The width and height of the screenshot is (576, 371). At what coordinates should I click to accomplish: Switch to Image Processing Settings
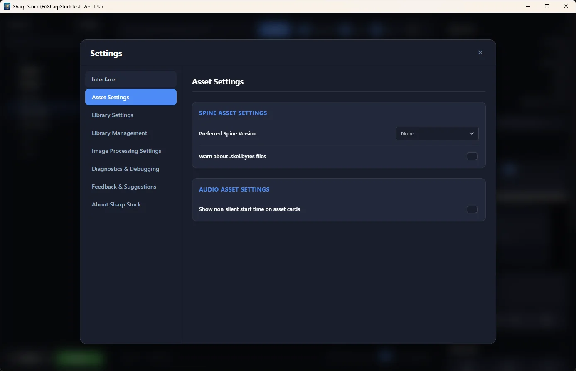tap(131, 151)
